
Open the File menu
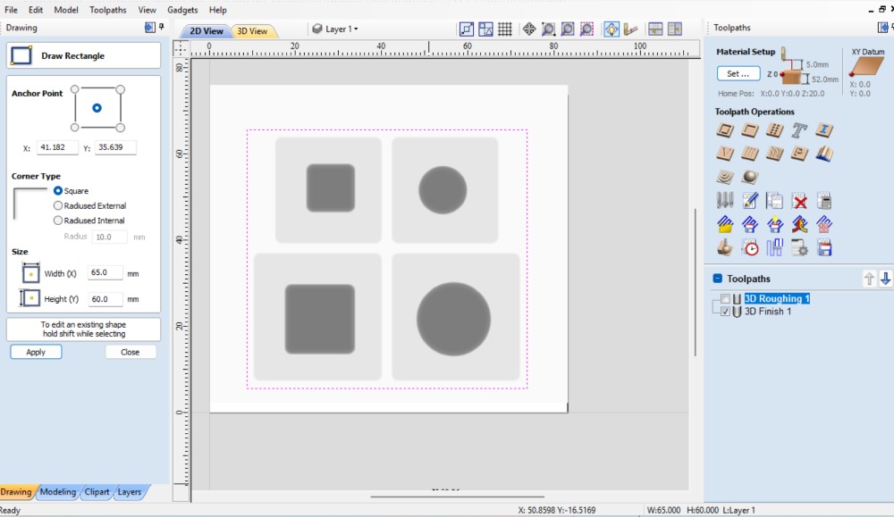click(x=11, y=10)
